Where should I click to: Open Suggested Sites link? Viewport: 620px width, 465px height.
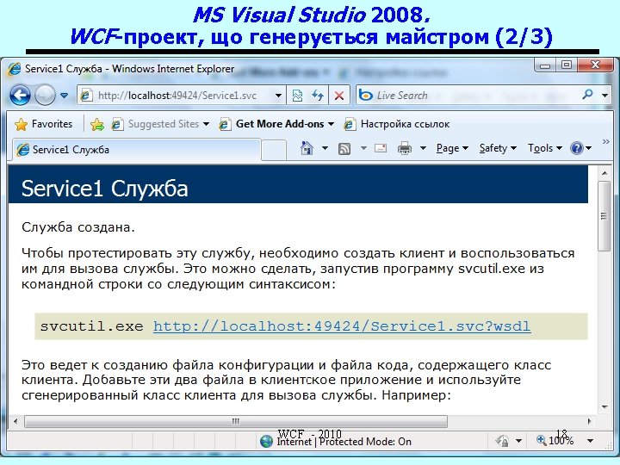(x=155, y=124)
